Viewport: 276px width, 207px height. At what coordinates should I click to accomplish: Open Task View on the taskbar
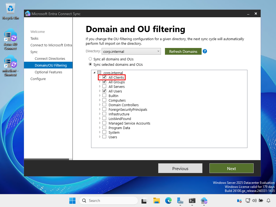tap(144, 201)
